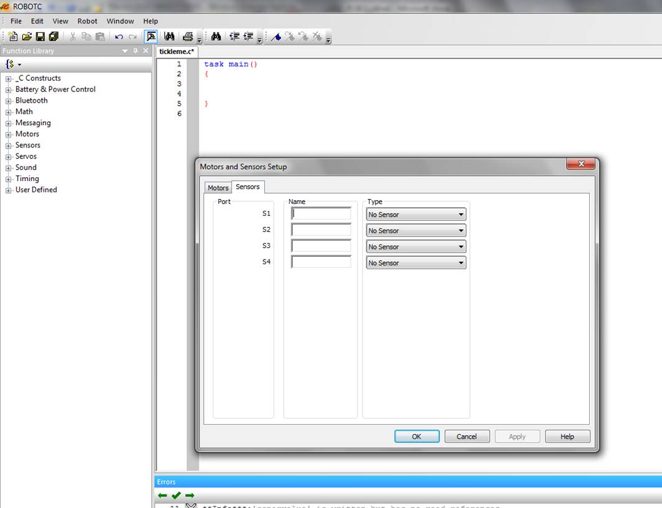Open the Robot menu
Image resolution: width=662 pixels, height=508 pixels.
click(x=88, y=21)
